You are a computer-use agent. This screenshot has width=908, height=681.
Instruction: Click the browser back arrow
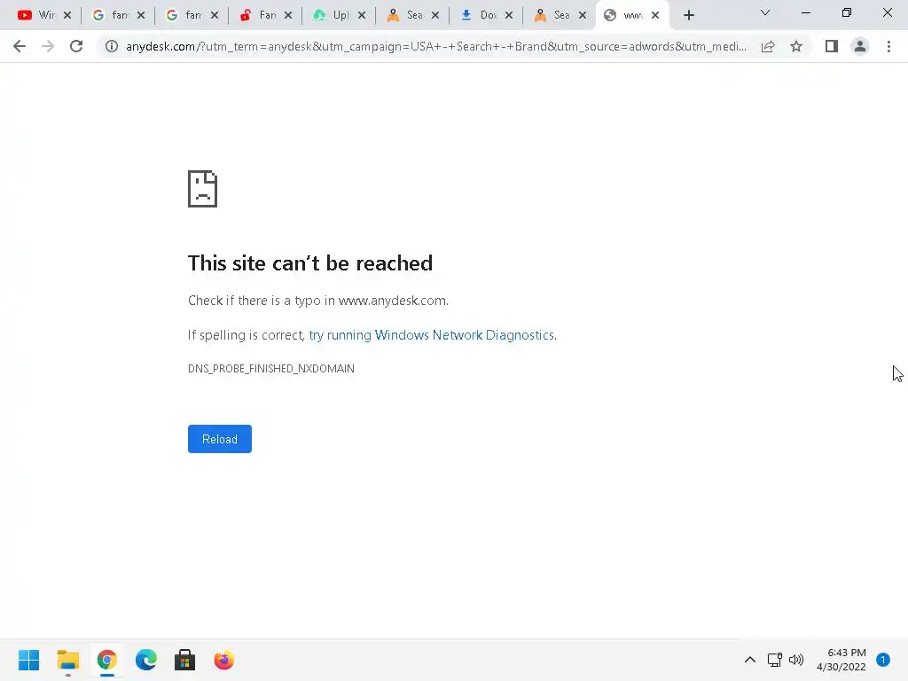20,46
